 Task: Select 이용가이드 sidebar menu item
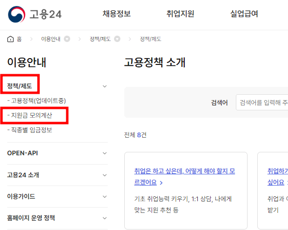21,196
